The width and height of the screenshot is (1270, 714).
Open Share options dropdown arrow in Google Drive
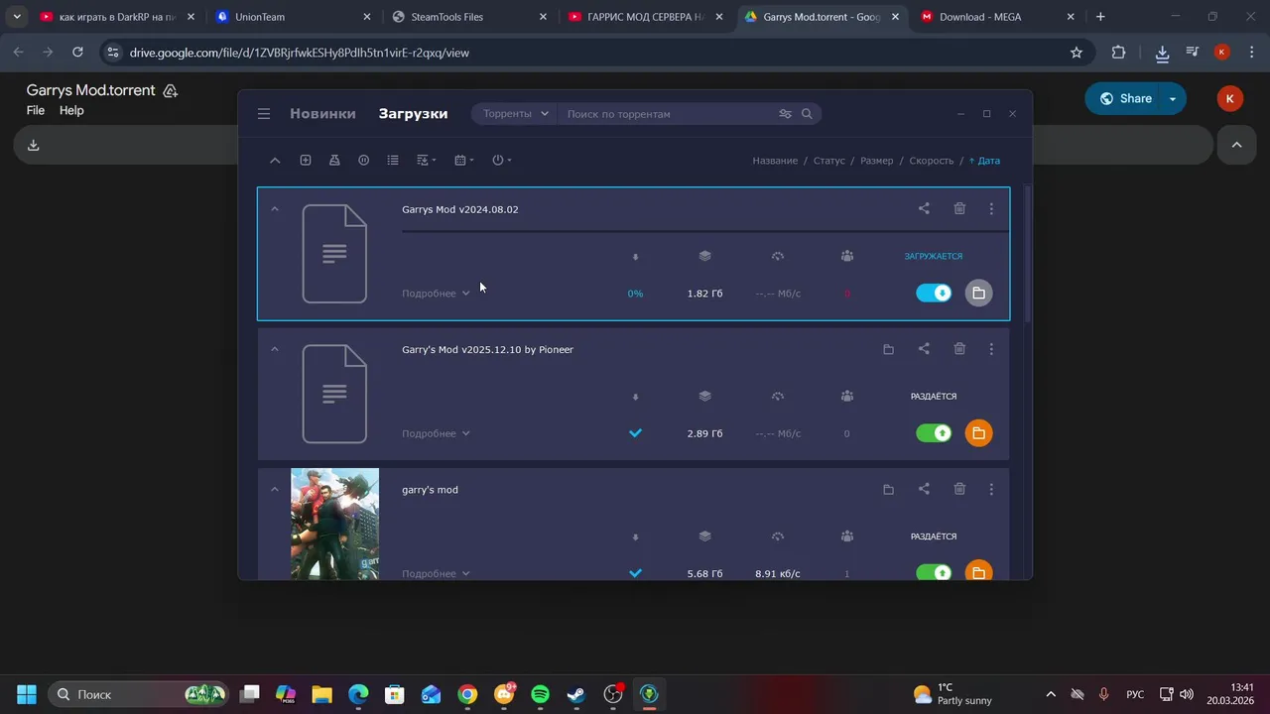(1173, 98)
